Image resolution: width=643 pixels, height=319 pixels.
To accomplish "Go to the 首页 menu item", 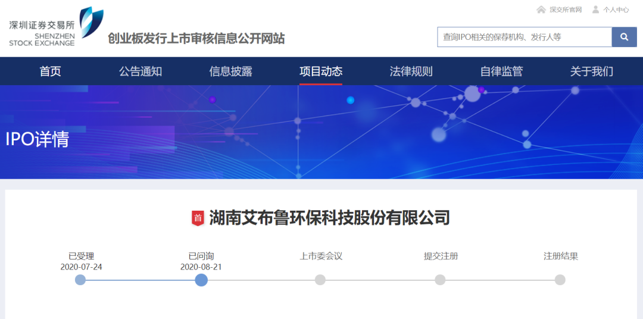I will [51, 71].
